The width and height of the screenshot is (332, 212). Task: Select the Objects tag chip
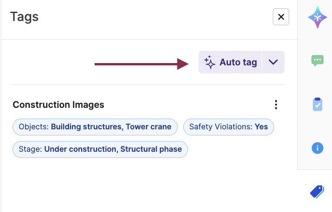[95, 127]
